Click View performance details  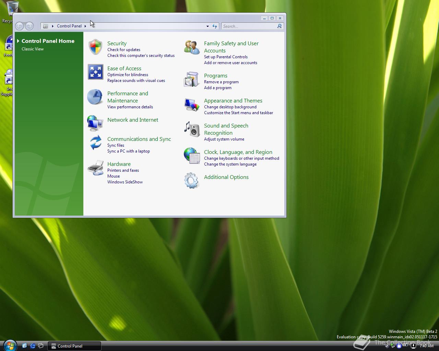pyautogui.click(x=130, y=107)
